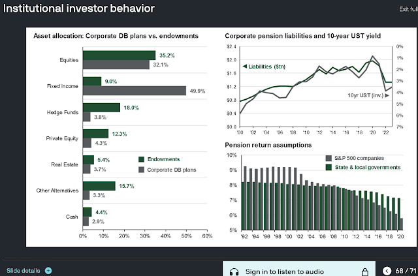The height and width of the screenshot is (276, 418).
Task: Click Exit full screen button
Action: [408, 9]
